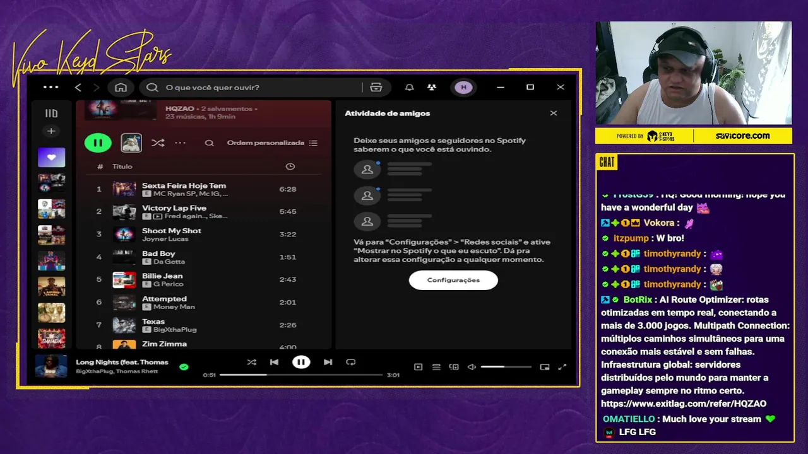
Task: Search within the playlist magnifier icon
Action: pyautogui.click(x=209, y=143)
